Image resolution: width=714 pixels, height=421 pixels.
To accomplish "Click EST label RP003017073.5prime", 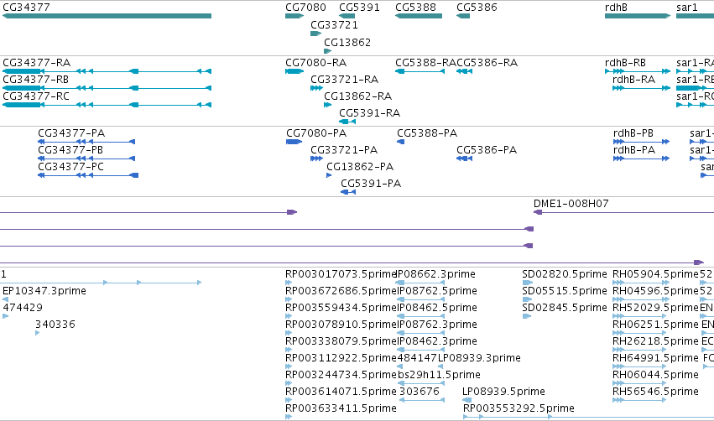I will [341, 274].
